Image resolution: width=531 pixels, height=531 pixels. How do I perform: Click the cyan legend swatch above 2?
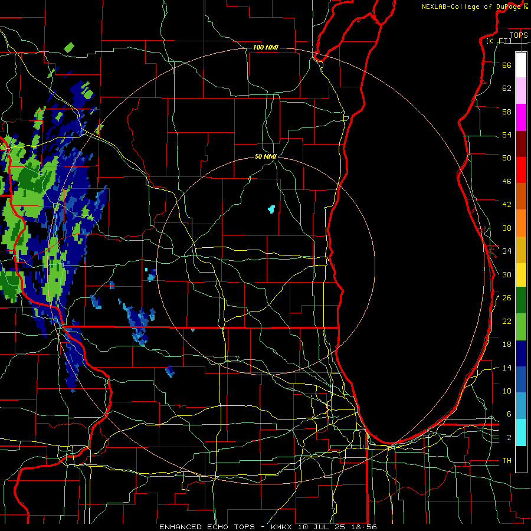(x=521, y=432)
